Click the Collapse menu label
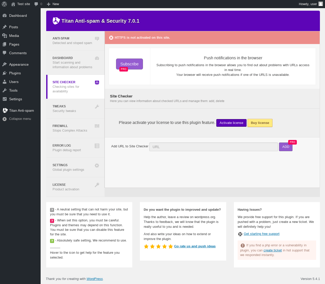The image size is (325, 284). click(20, 119)
